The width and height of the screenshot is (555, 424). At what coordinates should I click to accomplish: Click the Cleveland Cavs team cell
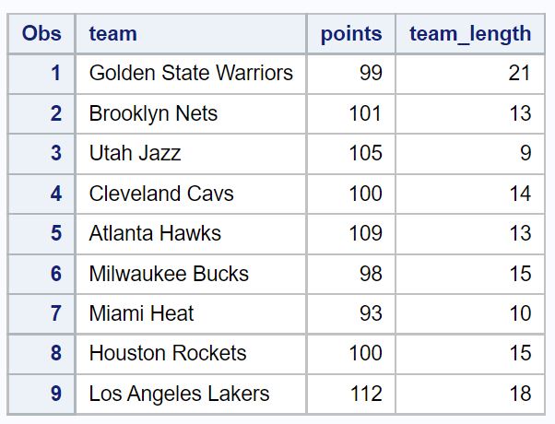point(161,194)
